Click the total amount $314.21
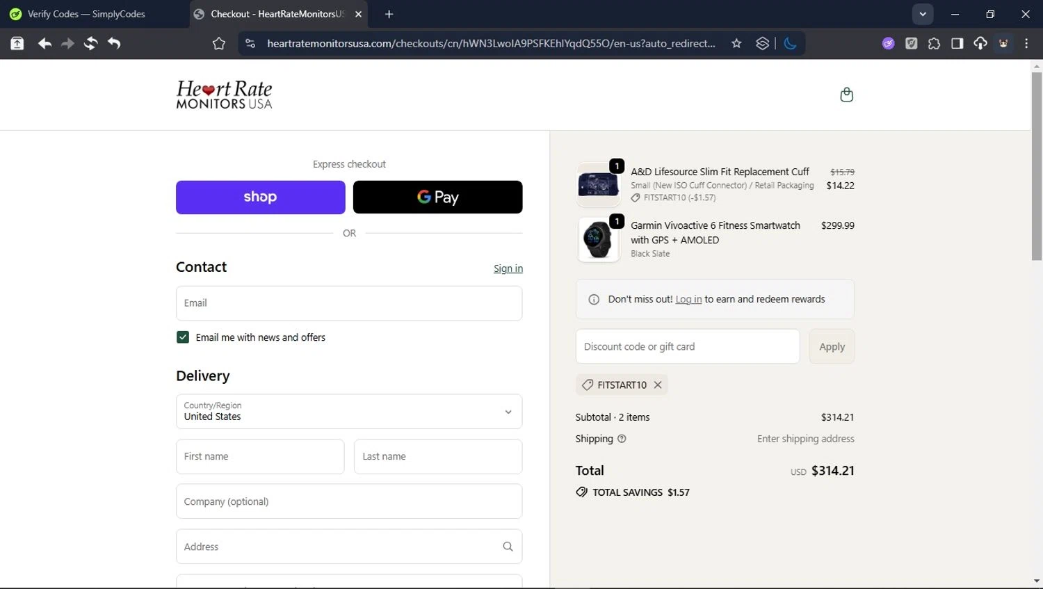 (833, 471)
